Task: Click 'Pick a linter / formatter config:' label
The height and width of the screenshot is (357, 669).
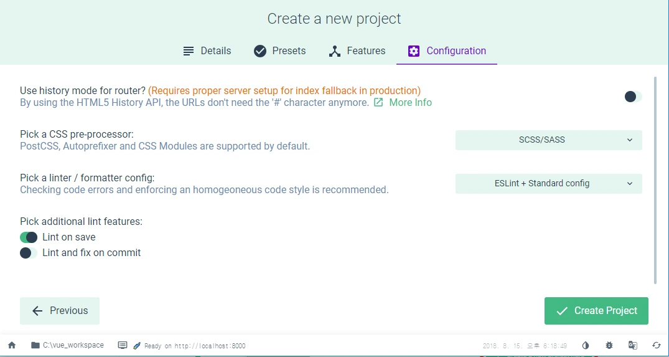Action: pos(87,178)
